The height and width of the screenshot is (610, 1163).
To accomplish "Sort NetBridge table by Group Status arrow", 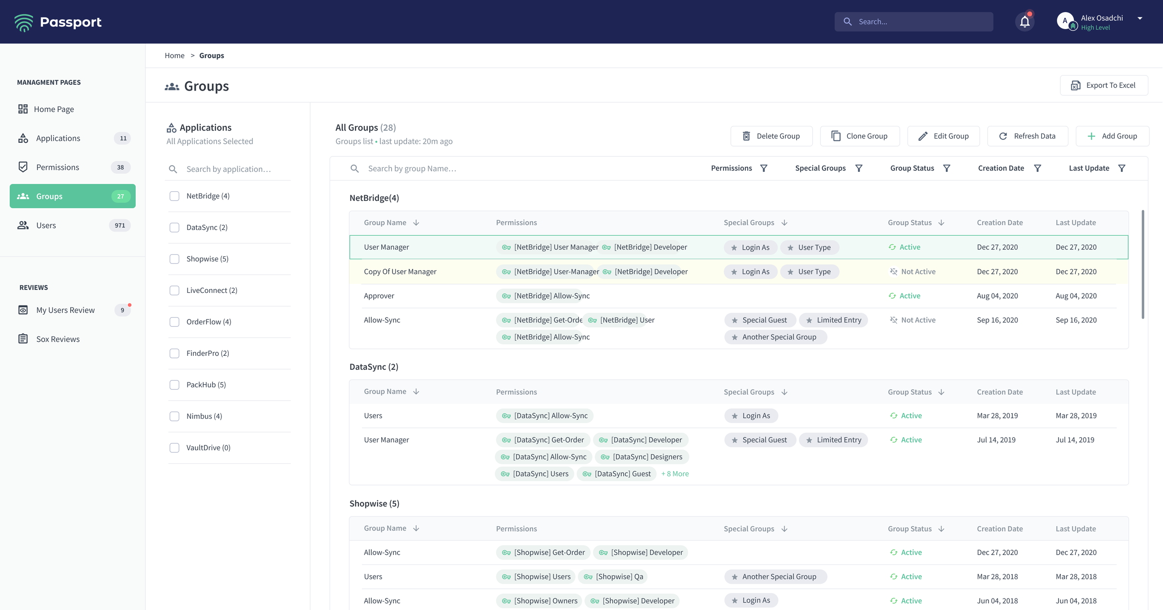I will (x=941, y=223).
